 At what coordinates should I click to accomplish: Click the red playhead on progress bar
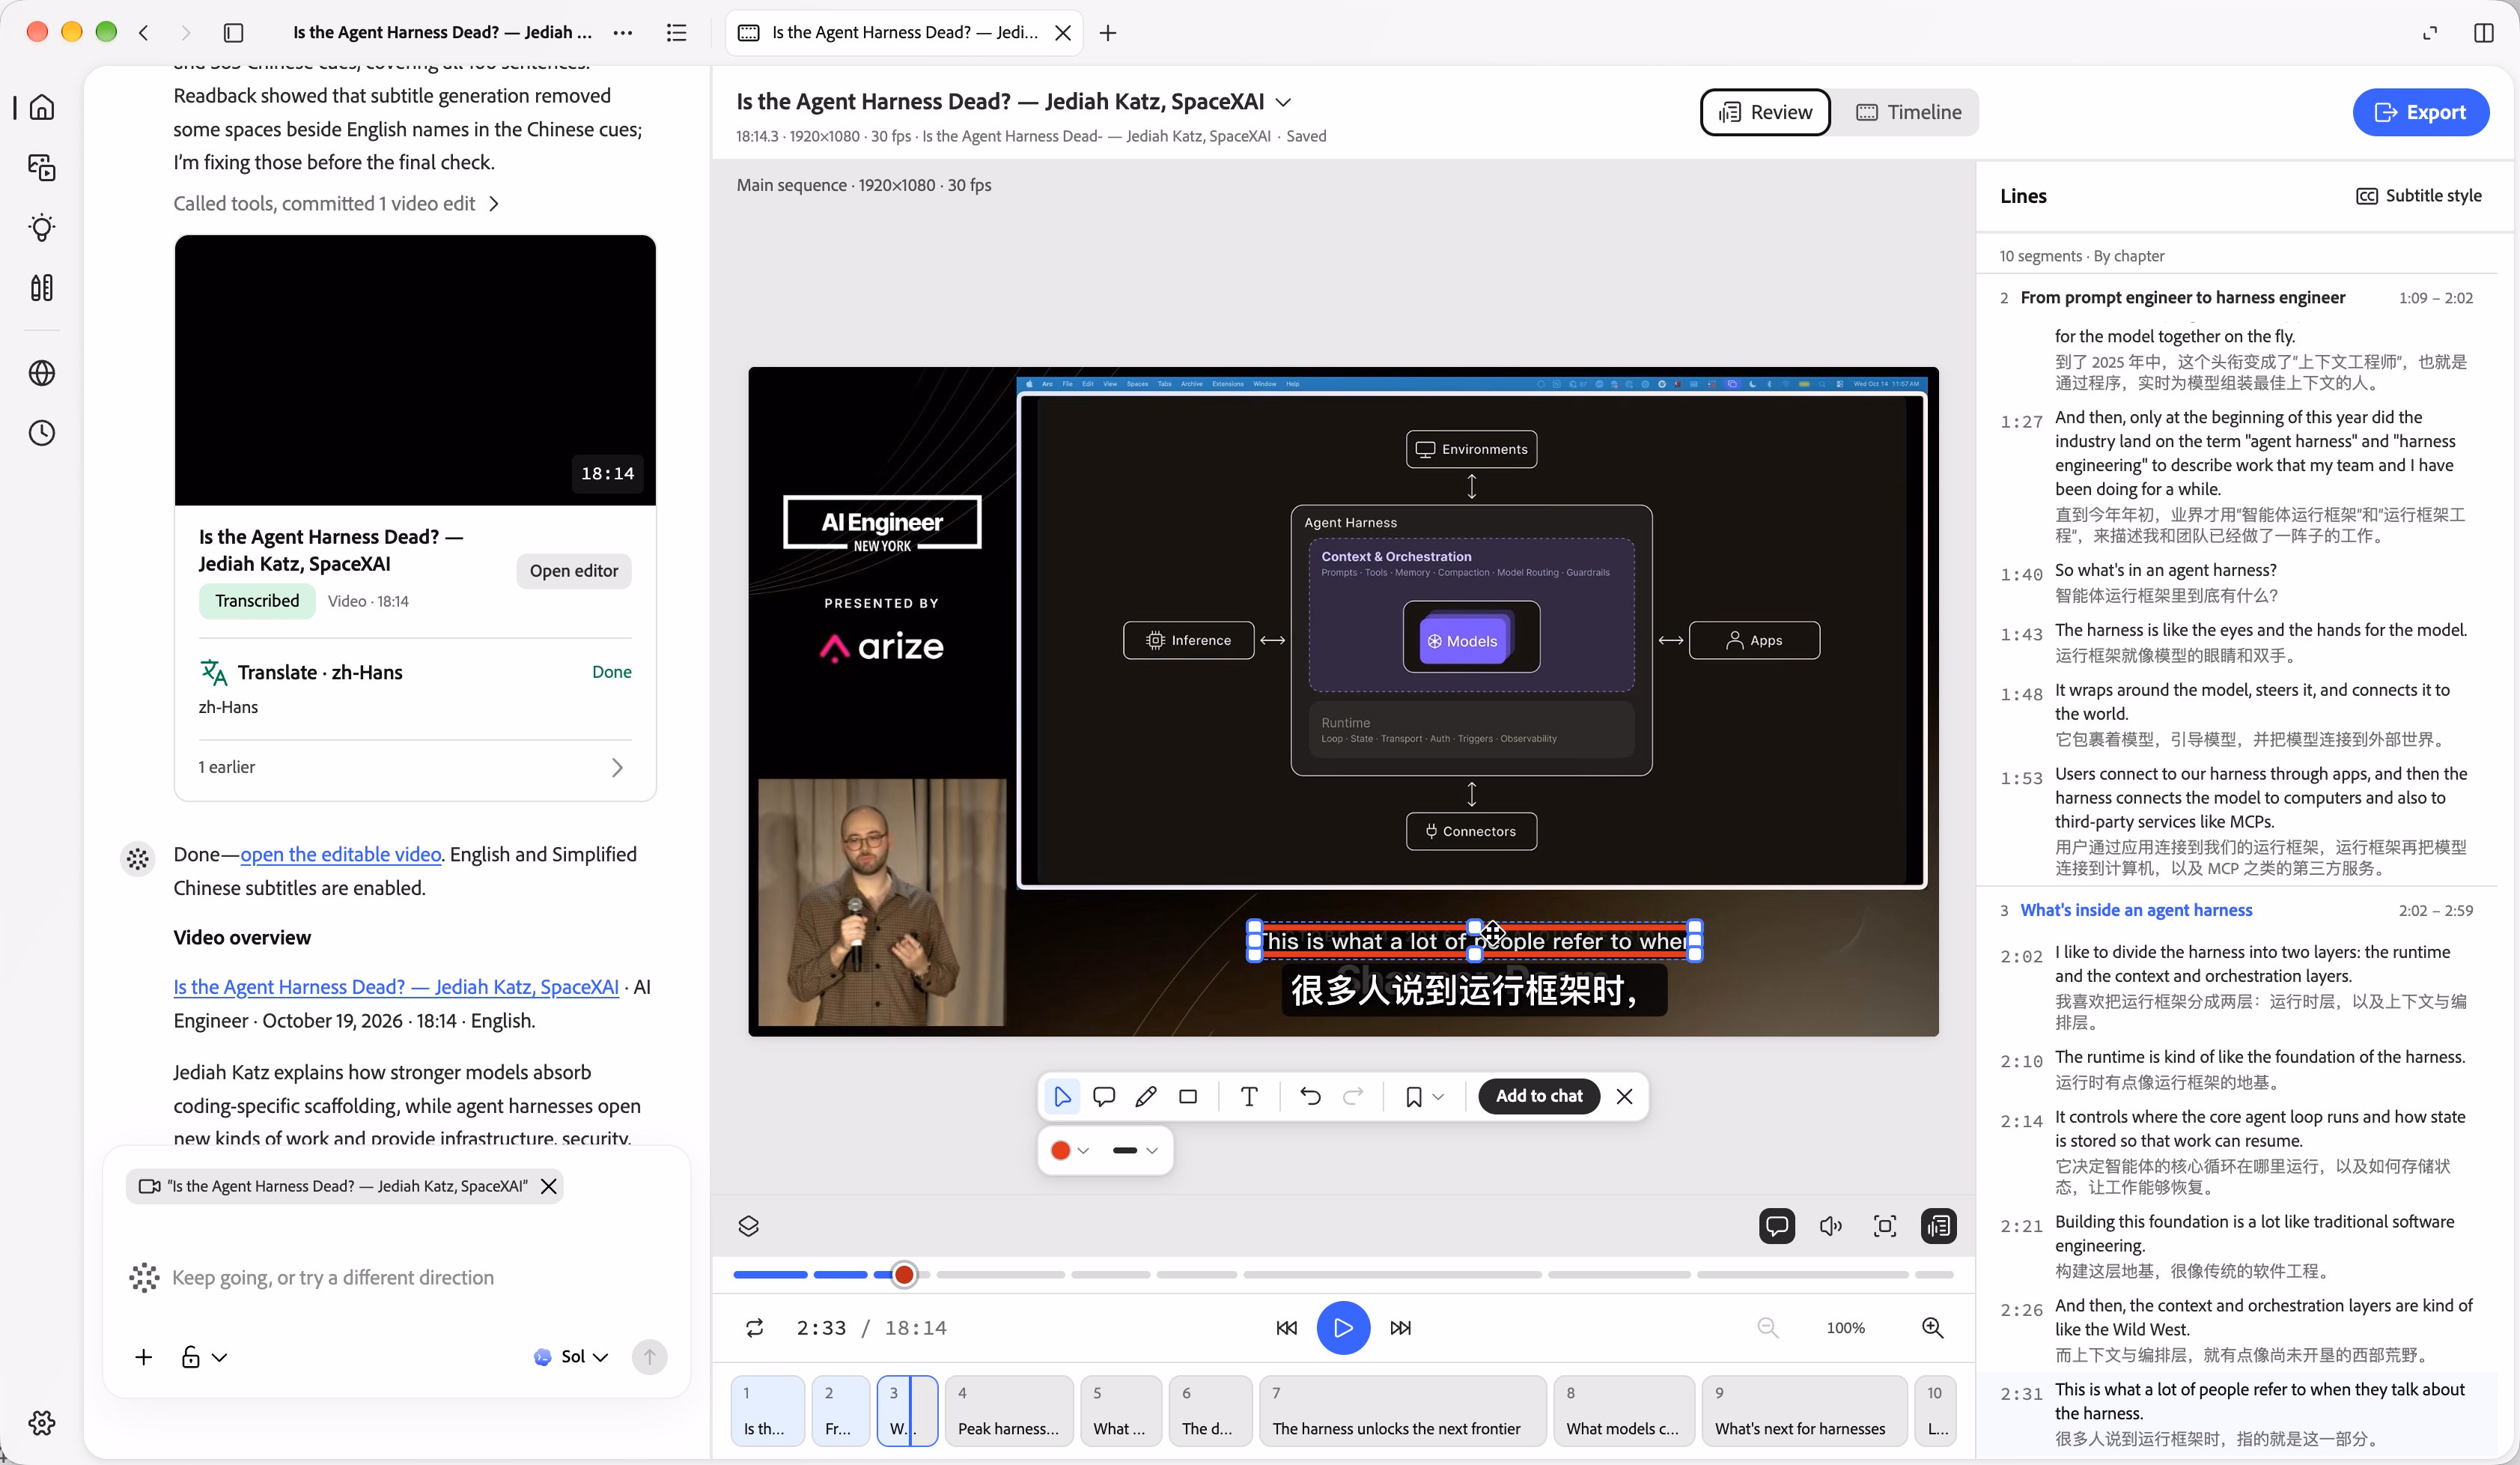(904, 1274)
